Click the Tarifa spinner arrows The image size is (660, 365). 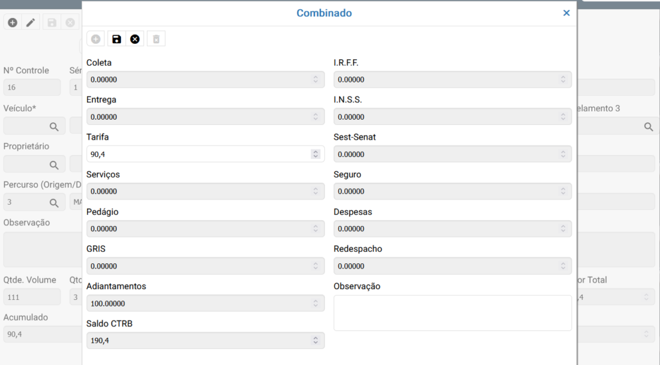(315, 154)
